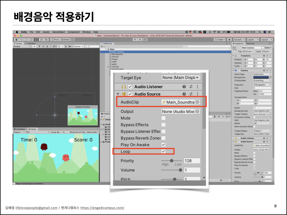Toggle the Pivot handle position button

[55, 40]
